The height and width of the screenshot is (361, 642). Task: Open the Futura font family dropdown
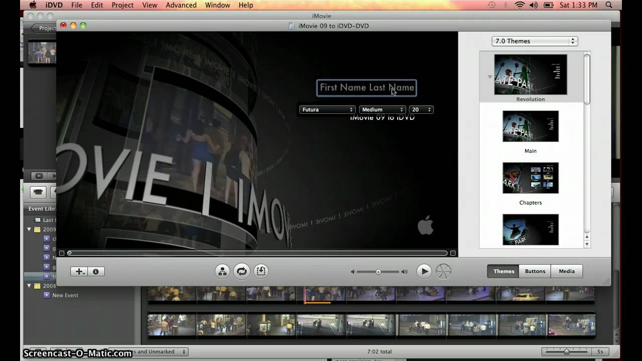click(x=327, y=109)
